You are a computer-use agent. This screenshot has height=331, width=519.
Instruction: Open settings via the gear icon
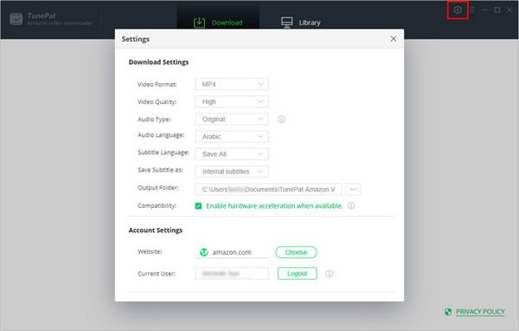458,10
